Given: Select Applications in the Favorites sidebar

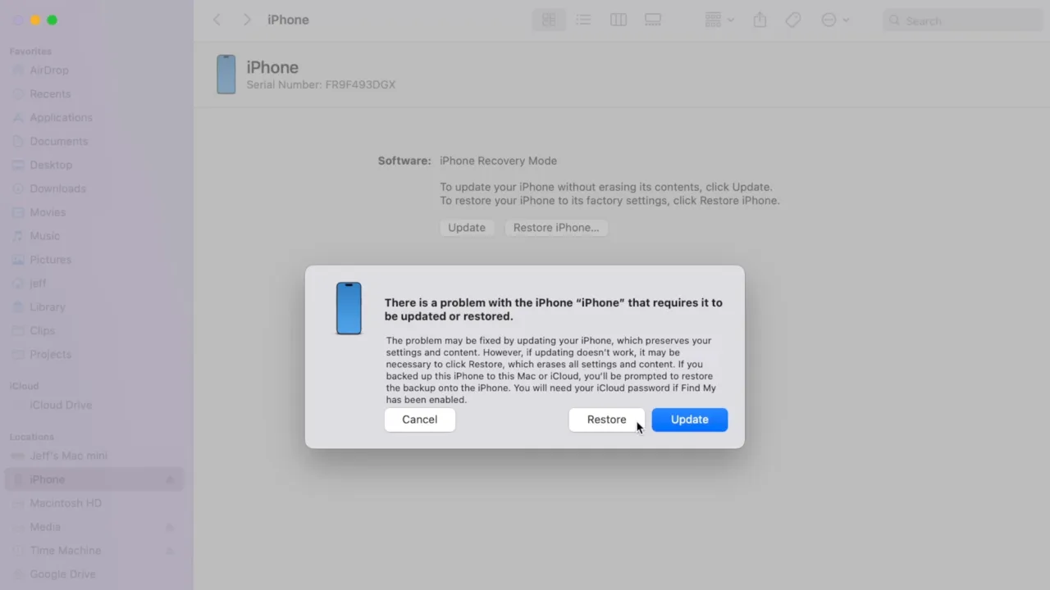Looking at the screenshot, I should (60, 117).
